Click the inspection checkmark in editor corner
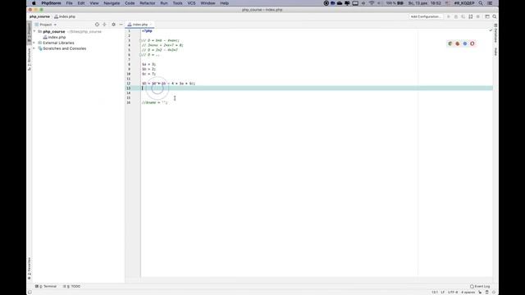The width and height of the screenshot is (525, 295). click(491, 30)
